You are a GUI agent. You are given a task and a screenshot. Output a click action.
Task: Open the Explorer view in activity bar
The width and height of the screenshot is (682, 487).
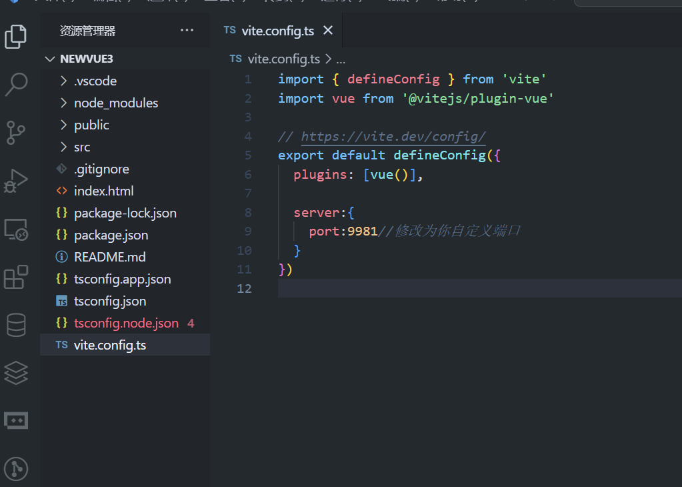click(16, 36)
